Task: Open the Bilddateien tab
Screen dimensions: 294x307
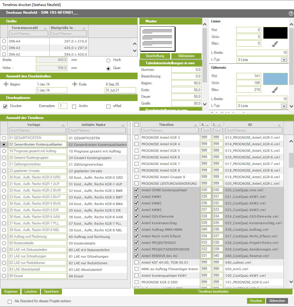Action: pos(186,56)
